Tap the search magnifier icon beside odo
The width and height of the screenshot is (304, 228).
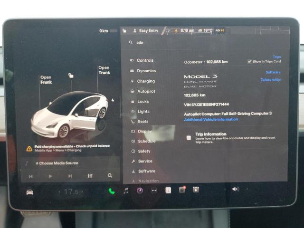click(x=131, y=42)
